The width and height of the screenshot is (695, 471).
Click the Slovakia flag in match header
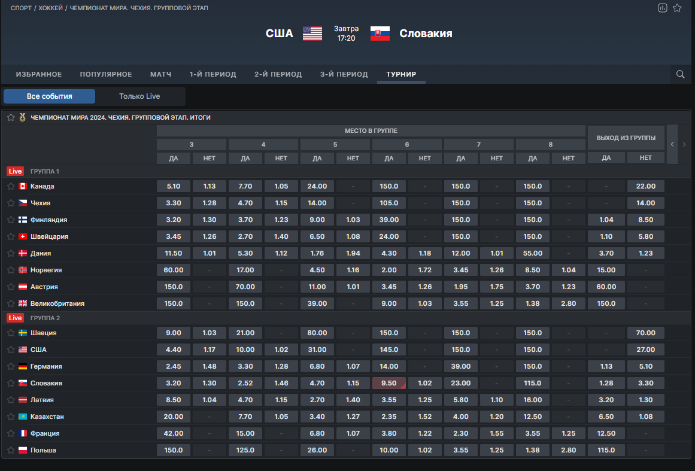point(380,34)
